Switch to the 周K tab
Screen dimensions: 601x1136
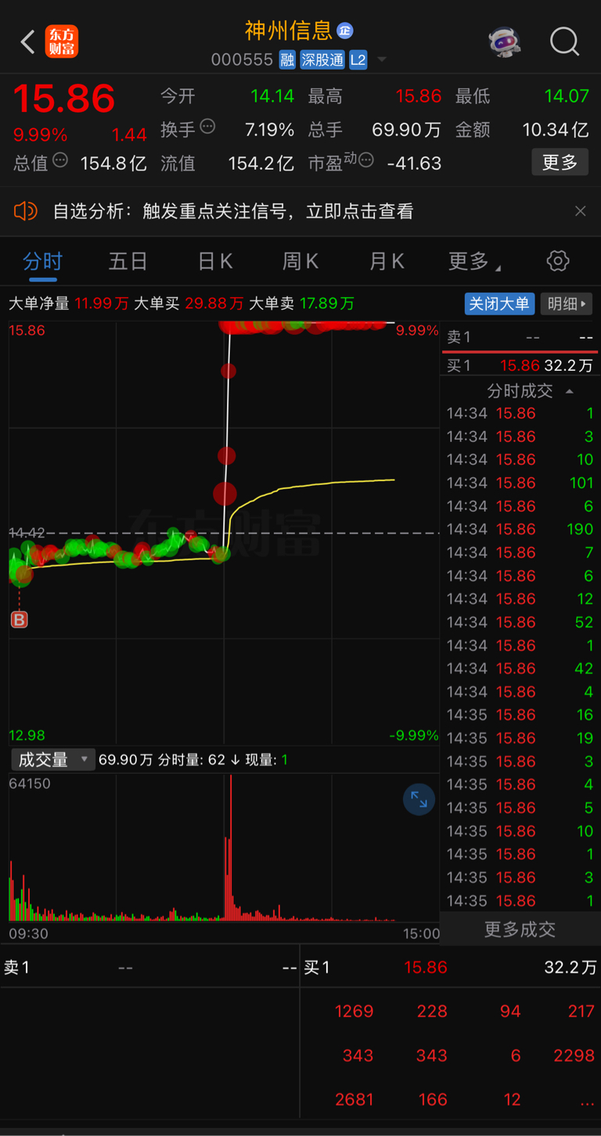[300, 261]
